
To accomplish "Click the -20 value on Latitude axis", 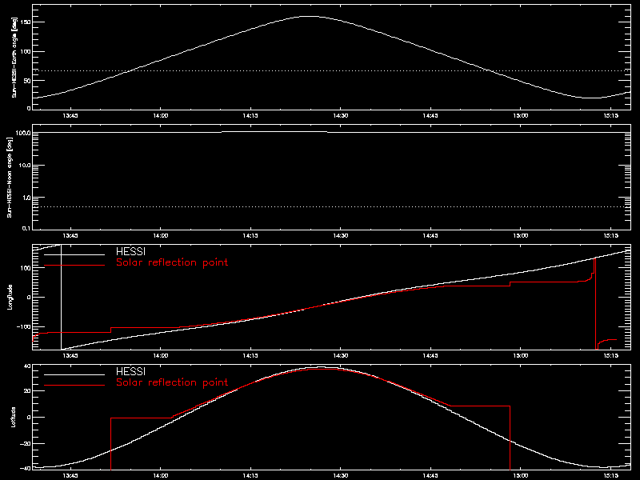I will coord(26,444).
